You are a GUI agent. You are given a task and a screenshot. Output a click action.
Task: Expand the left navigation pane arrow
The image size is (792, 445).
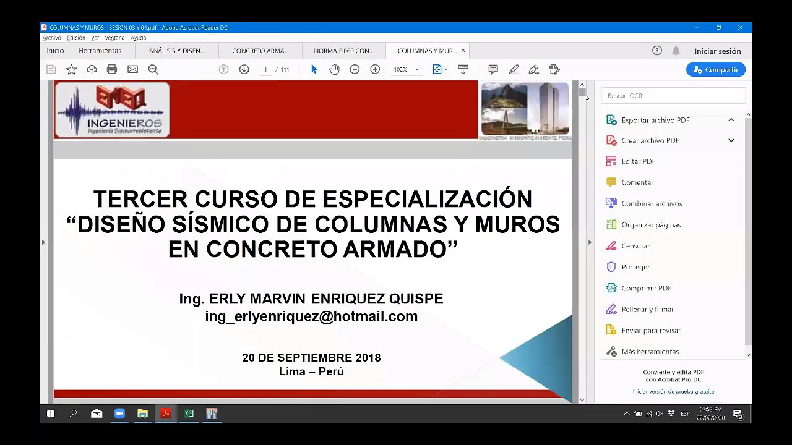43,242
